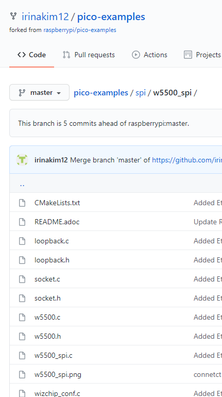Open the w5500.h file
Image resolution: width=222 pixels, height=397 pixels.
[x=47, y=336]
